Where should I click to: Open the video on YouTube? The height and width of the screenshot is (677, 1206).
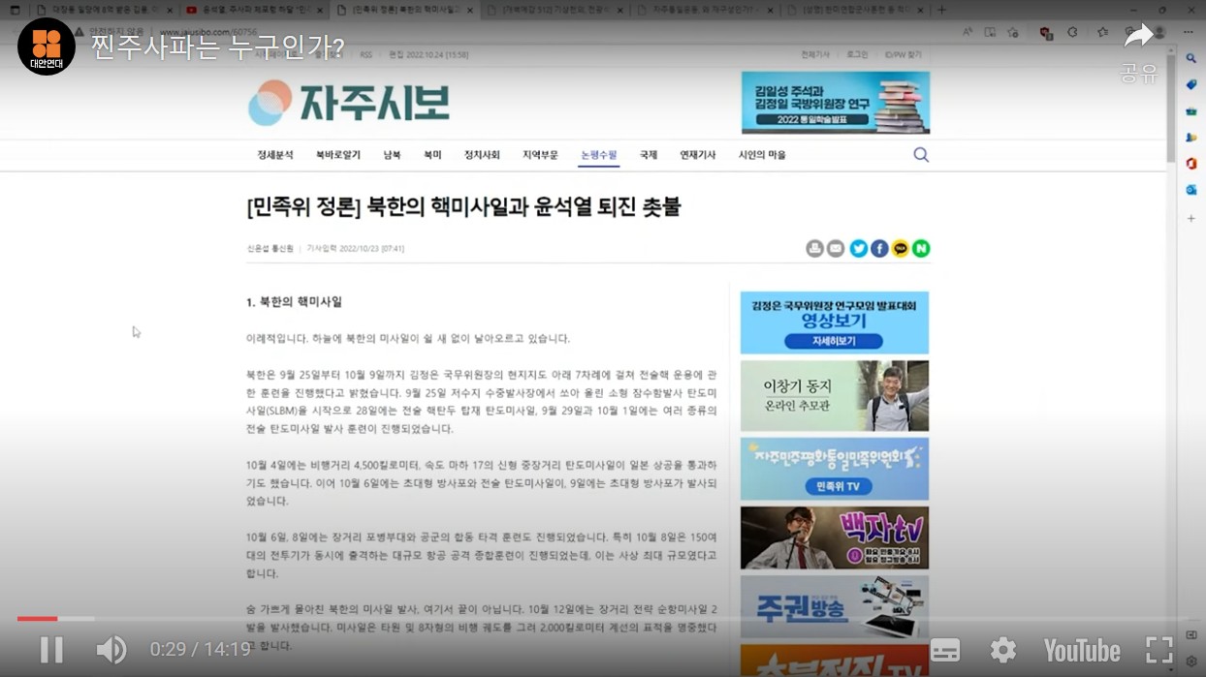pyautogui.click(x=1081, y=650)
